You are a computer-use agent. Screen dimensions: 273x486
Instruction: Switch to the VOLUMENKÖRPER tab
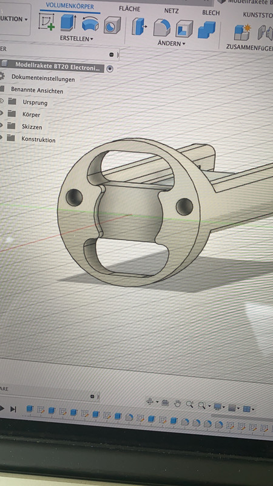click(70, 6)
